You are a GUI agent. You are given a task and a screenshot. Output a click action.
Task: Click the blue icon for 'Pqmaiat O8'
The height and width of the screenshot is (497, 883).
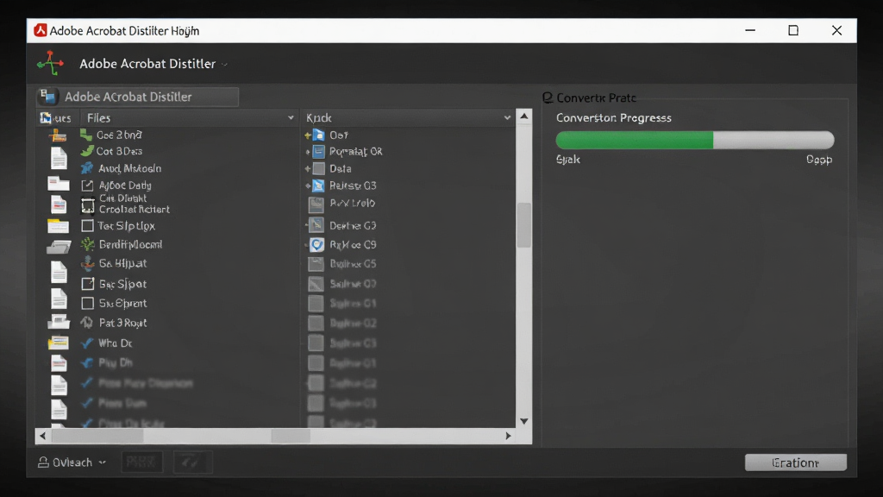tap(319, 152)
